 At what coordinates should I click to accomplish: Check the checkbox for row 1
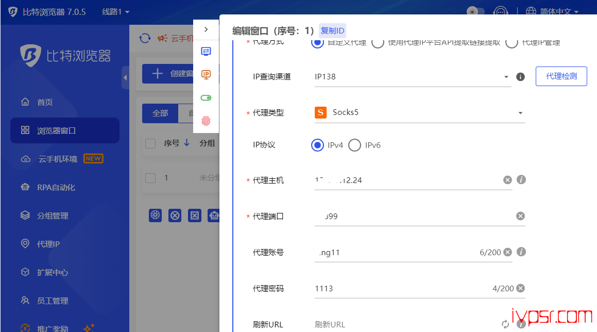pyautogui.click(x=150, y=178)
